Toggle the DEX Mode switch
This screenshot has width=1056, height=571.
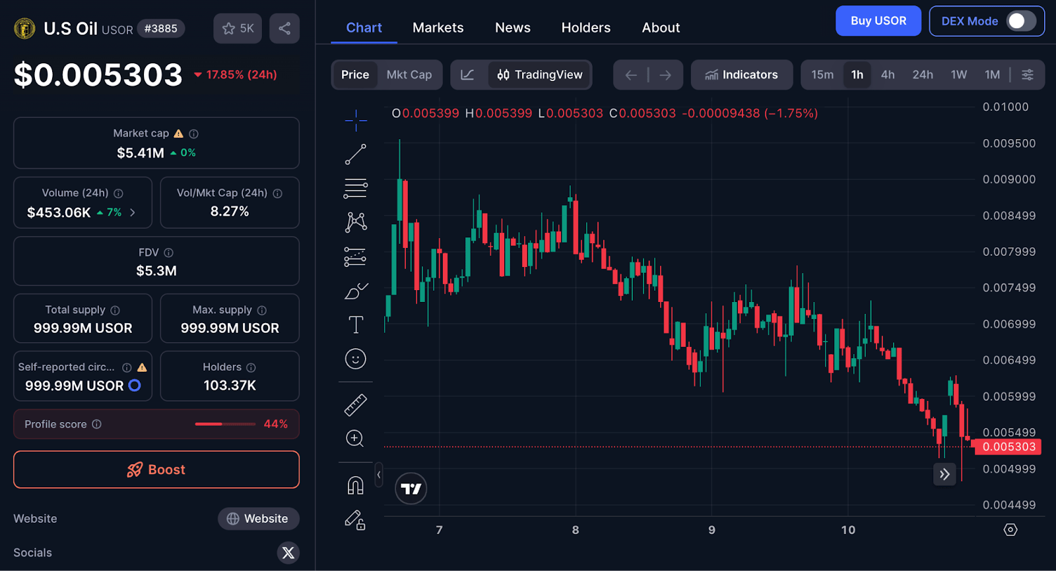pyautogui.click(x=1021, y=21)
